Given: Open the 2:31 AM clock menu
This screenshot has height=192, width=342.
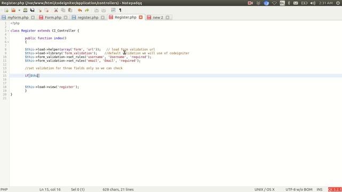Looking at the screenshot, I should 326,3.
